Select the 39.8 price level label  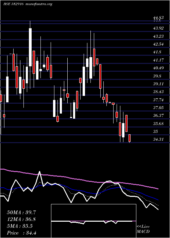157,76
